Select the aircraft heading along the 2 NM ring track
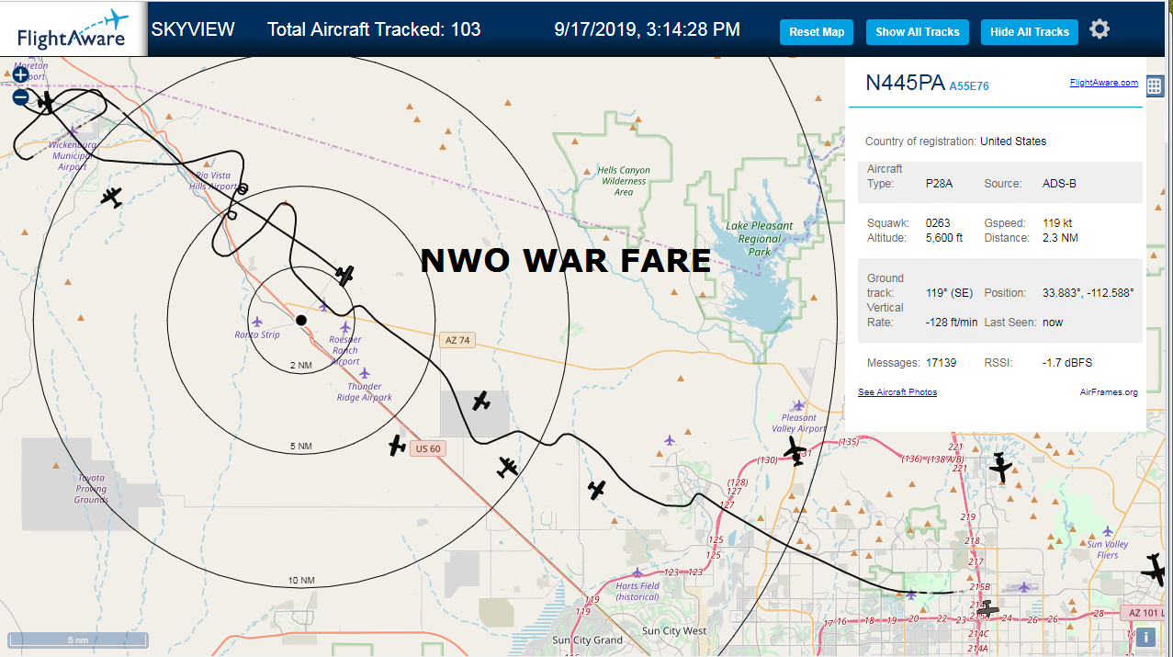This screenshot has width=1173, height=657. [344, 274]
